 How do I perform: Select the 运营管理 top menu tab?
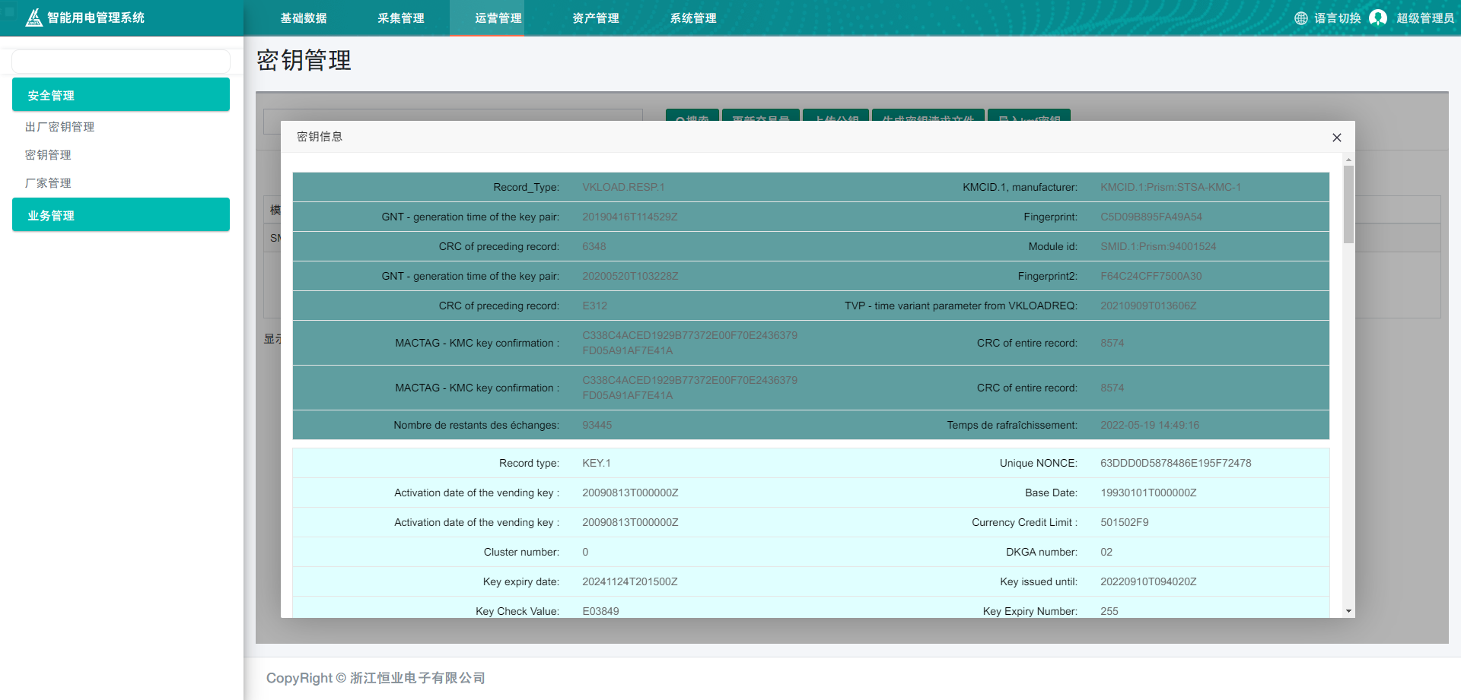click(498, 18)
